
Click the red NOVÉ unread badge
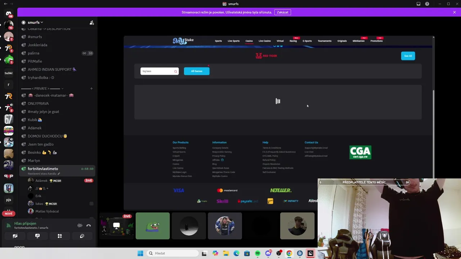(x=9, y=214)
